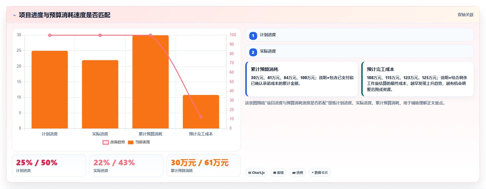The width and height of the screenshot is (486, 189).
Task: Click the chart title 项目进度与预算消耗速度是否匹配
Action: [65, 15]
